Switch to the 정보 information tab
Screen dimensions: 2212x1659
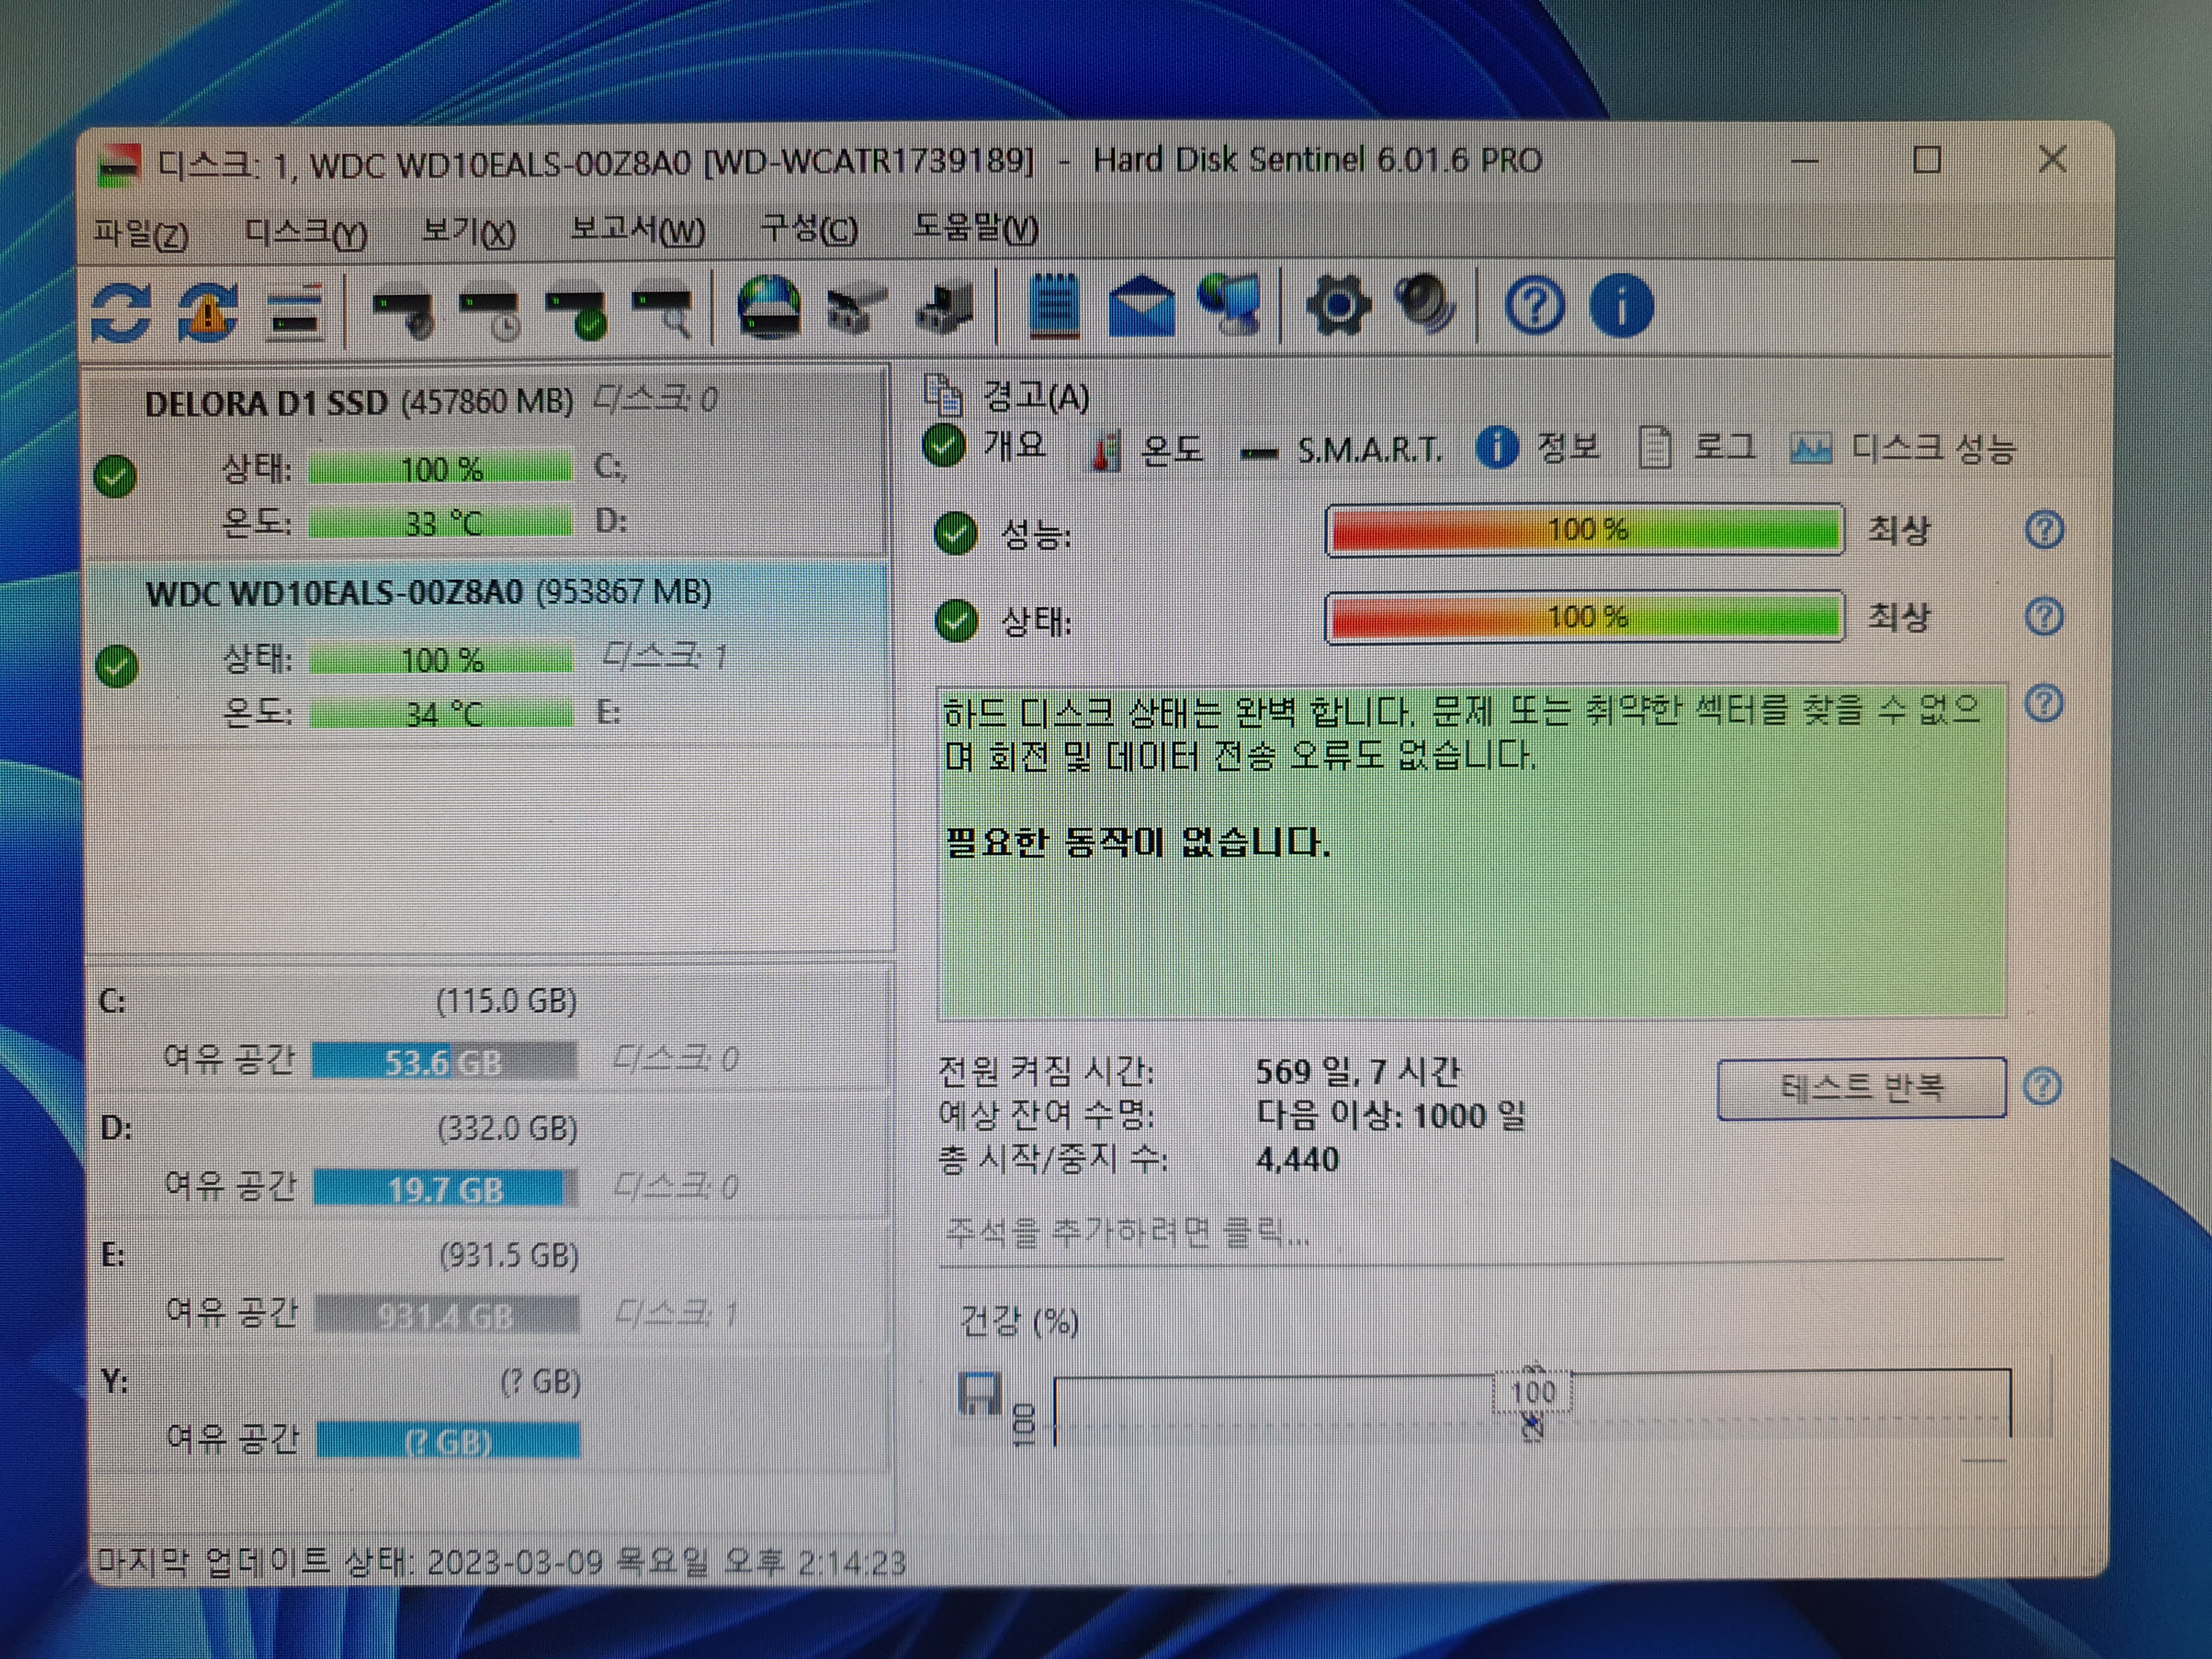(1538, 447)
